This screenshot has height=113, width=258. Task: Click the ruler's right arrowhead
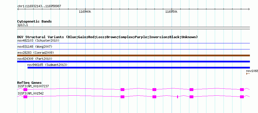249,9
